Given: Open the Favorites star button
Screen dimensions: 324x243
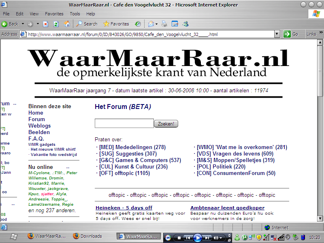Looking at the screenshot, I should point(116,24).
